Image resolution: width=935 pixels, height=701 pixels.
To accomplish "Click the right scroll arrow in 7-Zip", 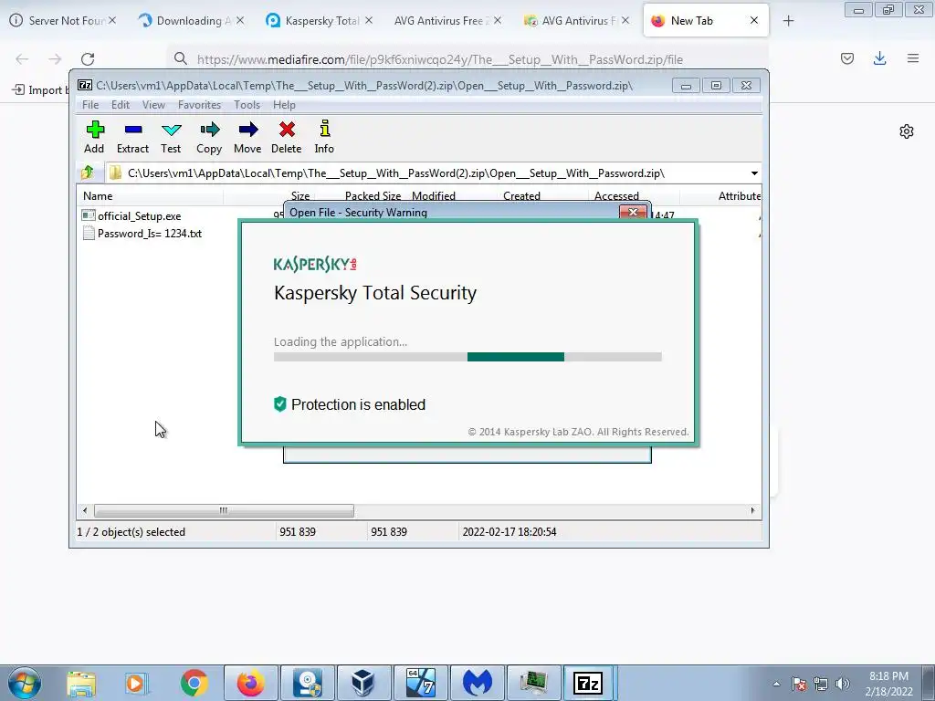I will [752, 511].
